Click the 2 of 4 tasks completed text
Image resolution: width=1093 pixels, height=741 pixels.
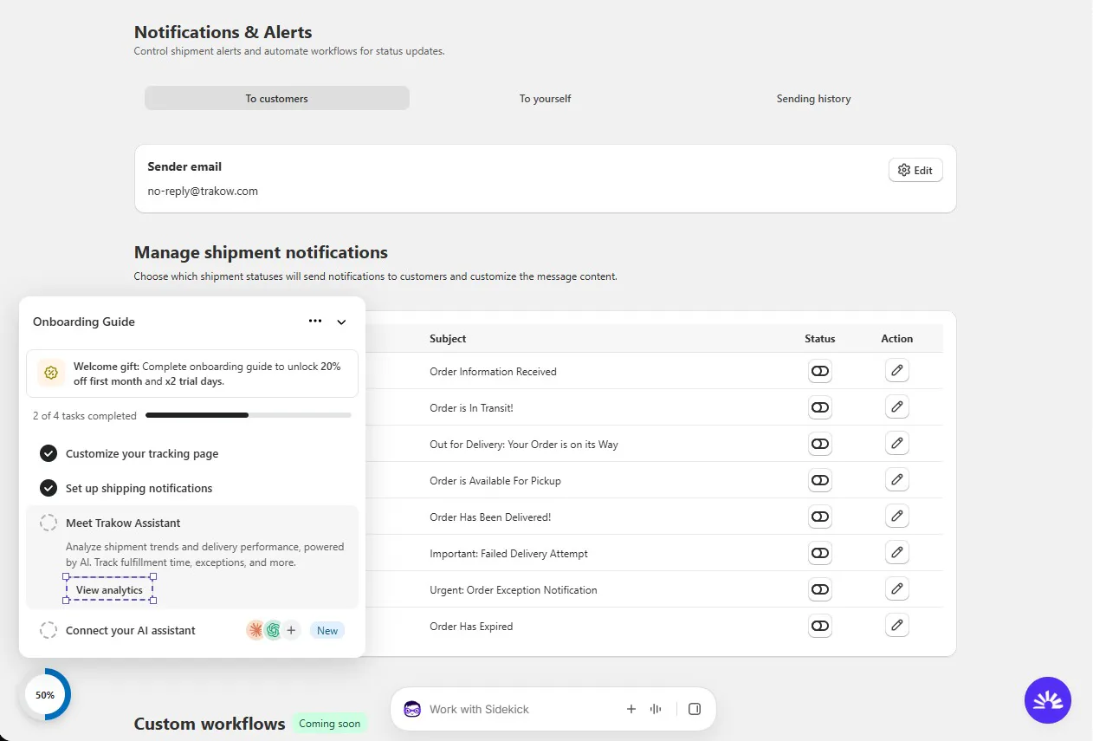tap(85, 415)
